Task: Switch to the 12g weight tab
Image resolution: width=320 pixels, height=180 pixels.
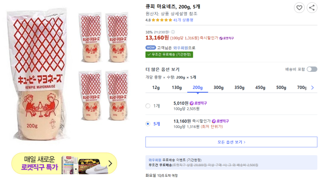Action: (156, 88)
